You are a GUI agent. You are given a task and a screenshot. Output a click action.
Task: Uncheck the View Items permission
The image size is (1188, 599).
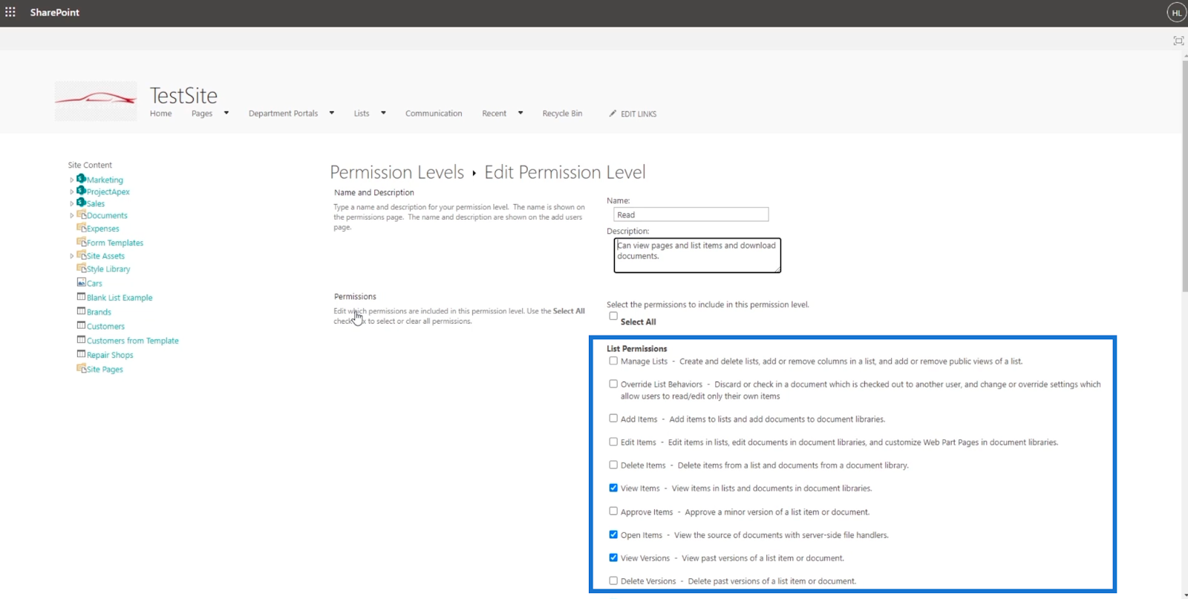(x=613, y=488)
